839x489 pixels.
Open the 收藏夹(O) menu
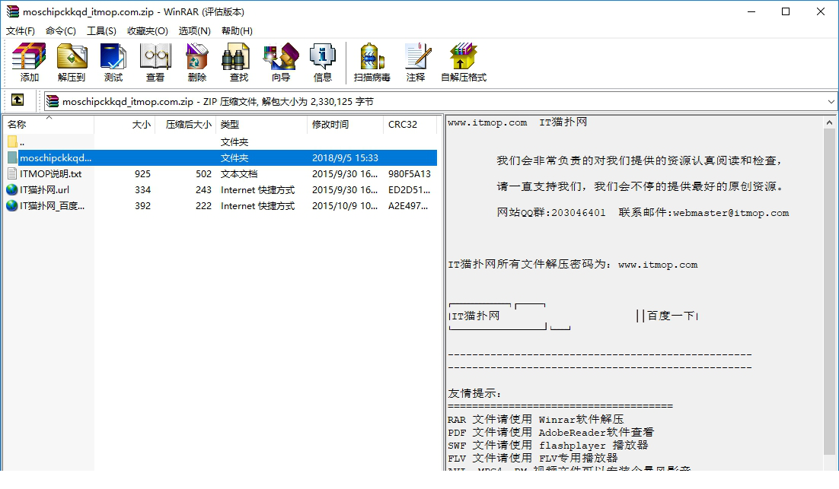[147, 31]
